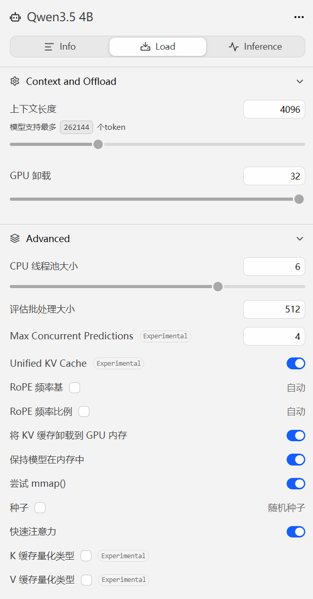This screenshot has width=313, height=599.
Task: Open the three-dot more options menu
Action: pos(299,17)
